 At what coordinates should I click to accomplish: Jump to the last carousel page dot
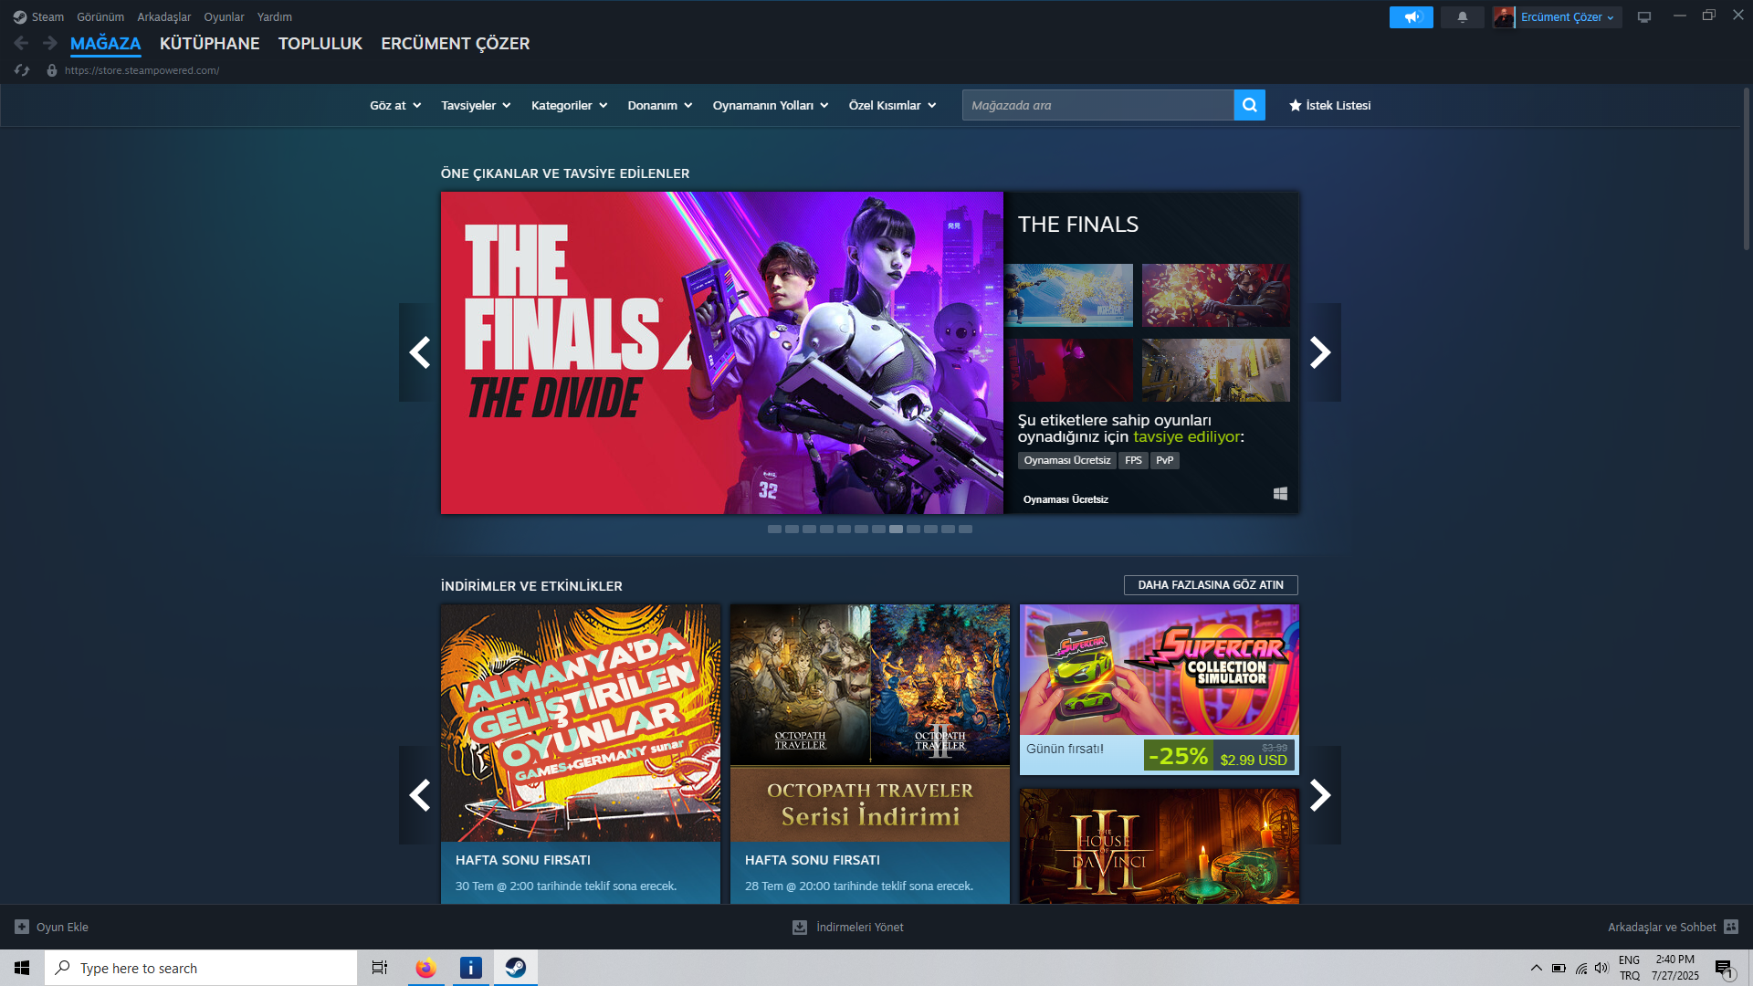pos(965,530)
